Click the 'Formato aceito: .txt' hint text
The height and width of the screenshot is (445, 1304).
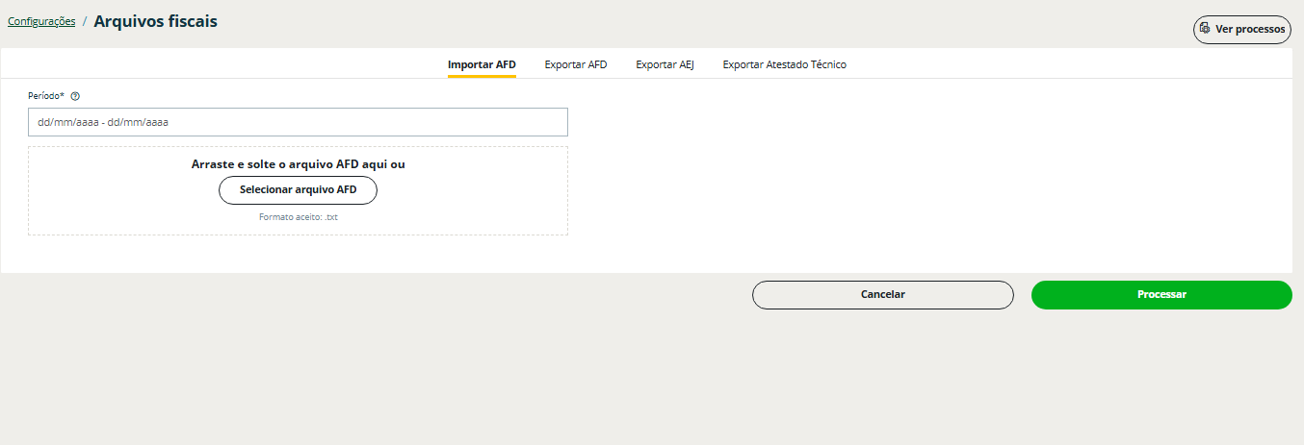(298, 217)
